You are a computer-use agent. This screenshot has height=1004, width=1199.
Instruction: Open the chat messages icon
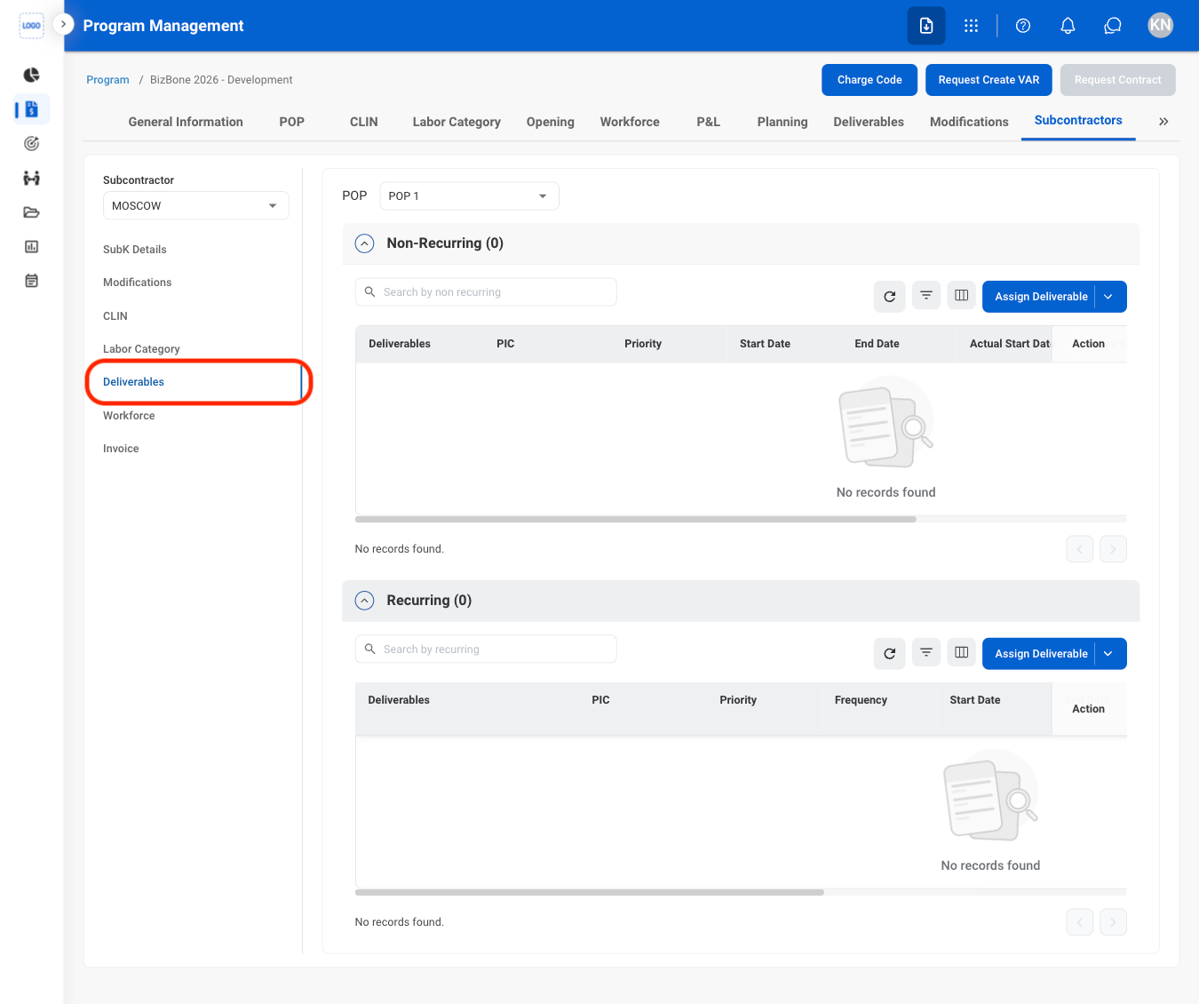(1113, 26)
